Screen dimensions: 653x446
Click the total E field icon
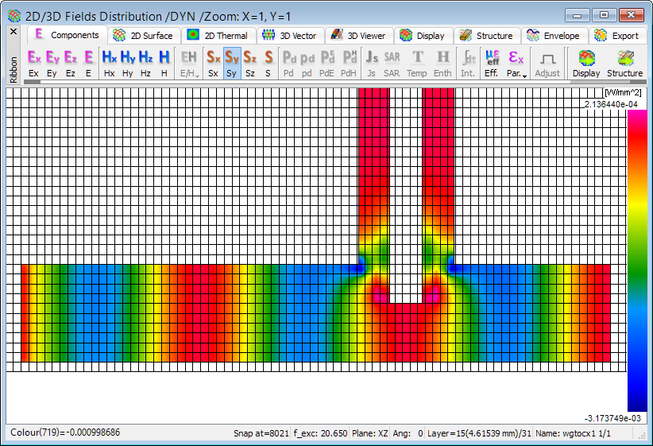(x=89, y=63)
